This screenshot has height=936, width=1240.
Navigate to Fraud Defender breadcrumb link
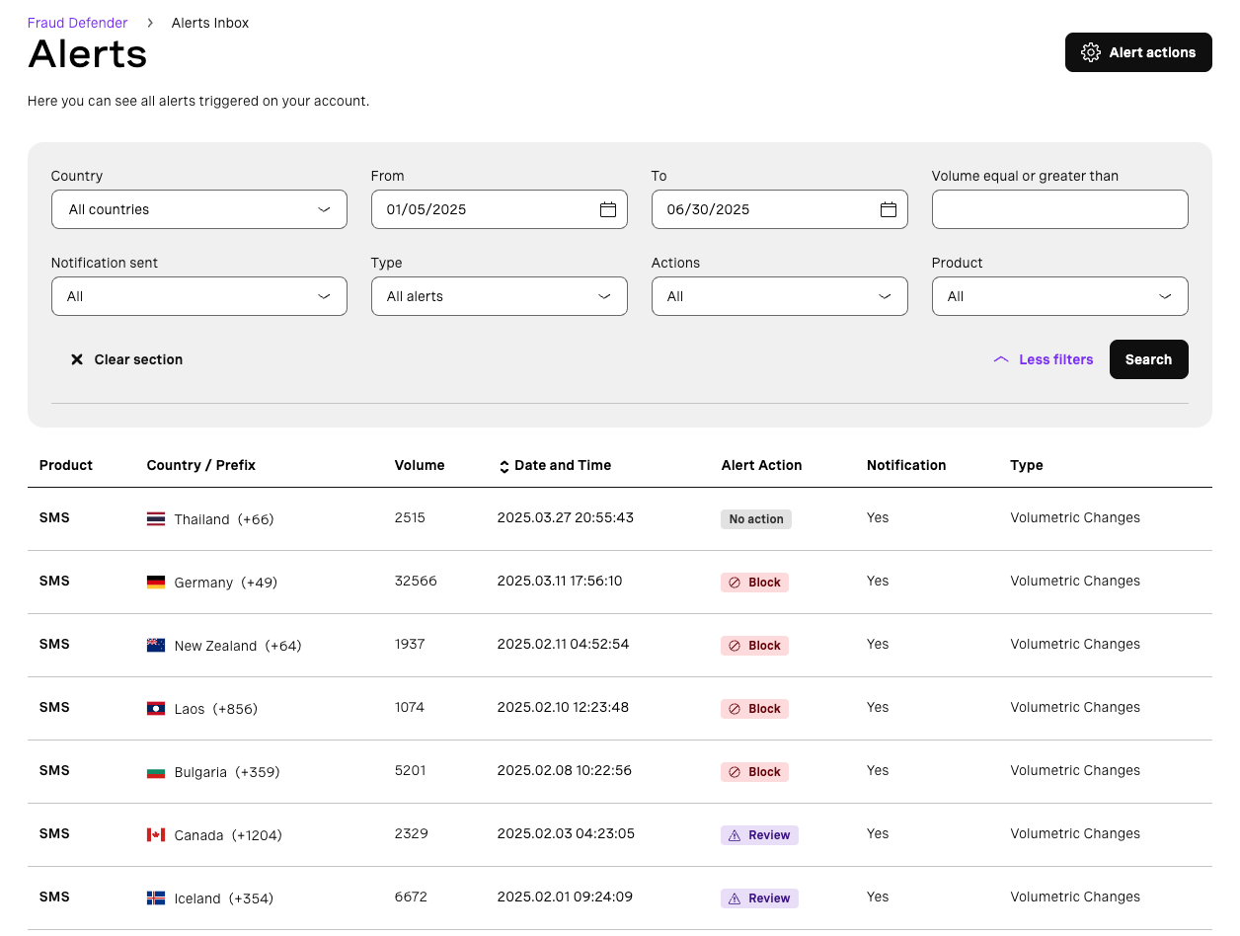click(x=77, y=22)
